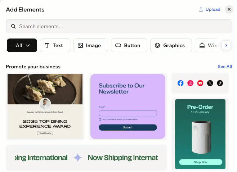
Task: Click the X (Twitter) social icon
Action: click(210, 83)
